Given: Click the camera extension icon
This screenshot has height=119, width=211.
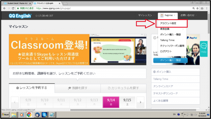Looking at the screenshot, I should pos(202,8).
